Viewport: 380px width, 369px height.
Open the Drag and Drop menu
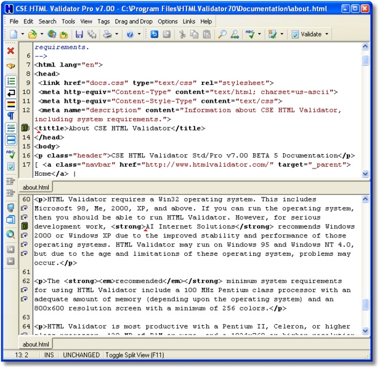pyautogui.click(x=134, y=22)
